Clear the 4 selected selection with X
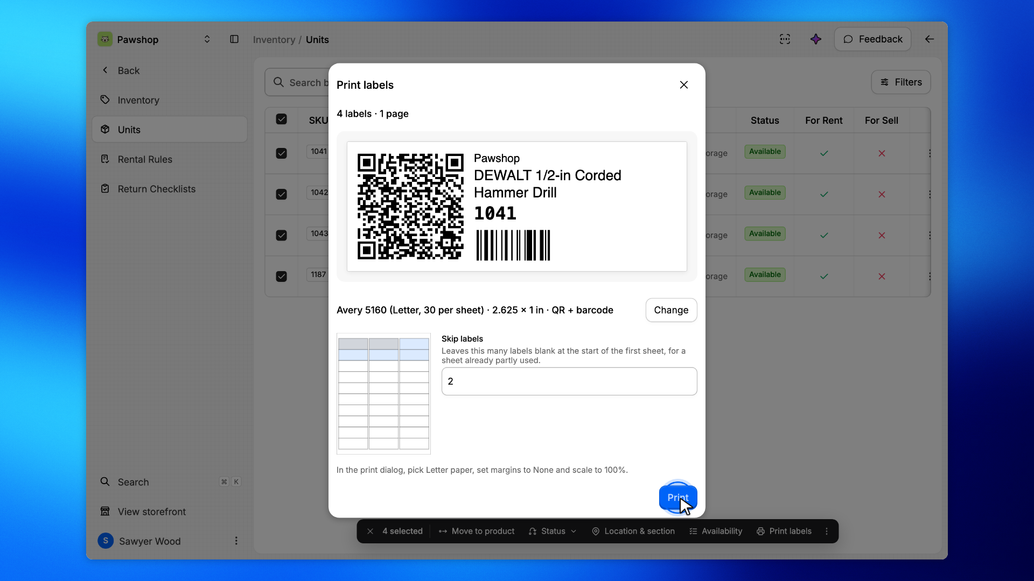 (x=370, y=532)
